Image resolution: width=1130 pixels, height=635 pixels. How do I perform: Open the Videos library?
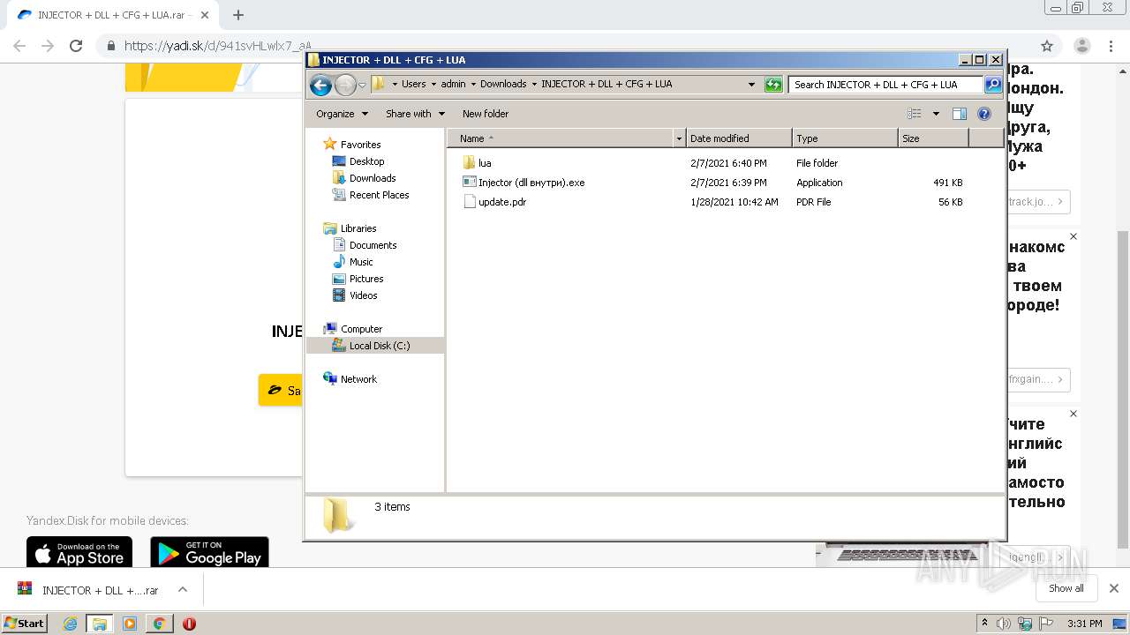pos(355,295)
